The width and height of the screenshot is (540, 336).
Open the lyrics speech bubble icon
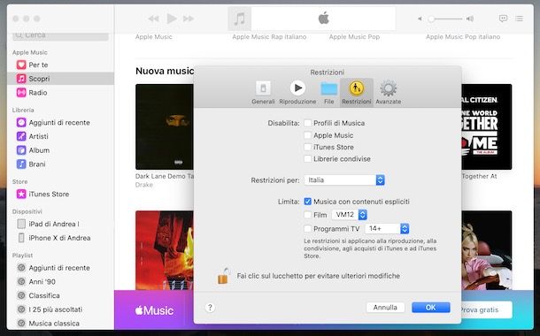pos(503,19)
